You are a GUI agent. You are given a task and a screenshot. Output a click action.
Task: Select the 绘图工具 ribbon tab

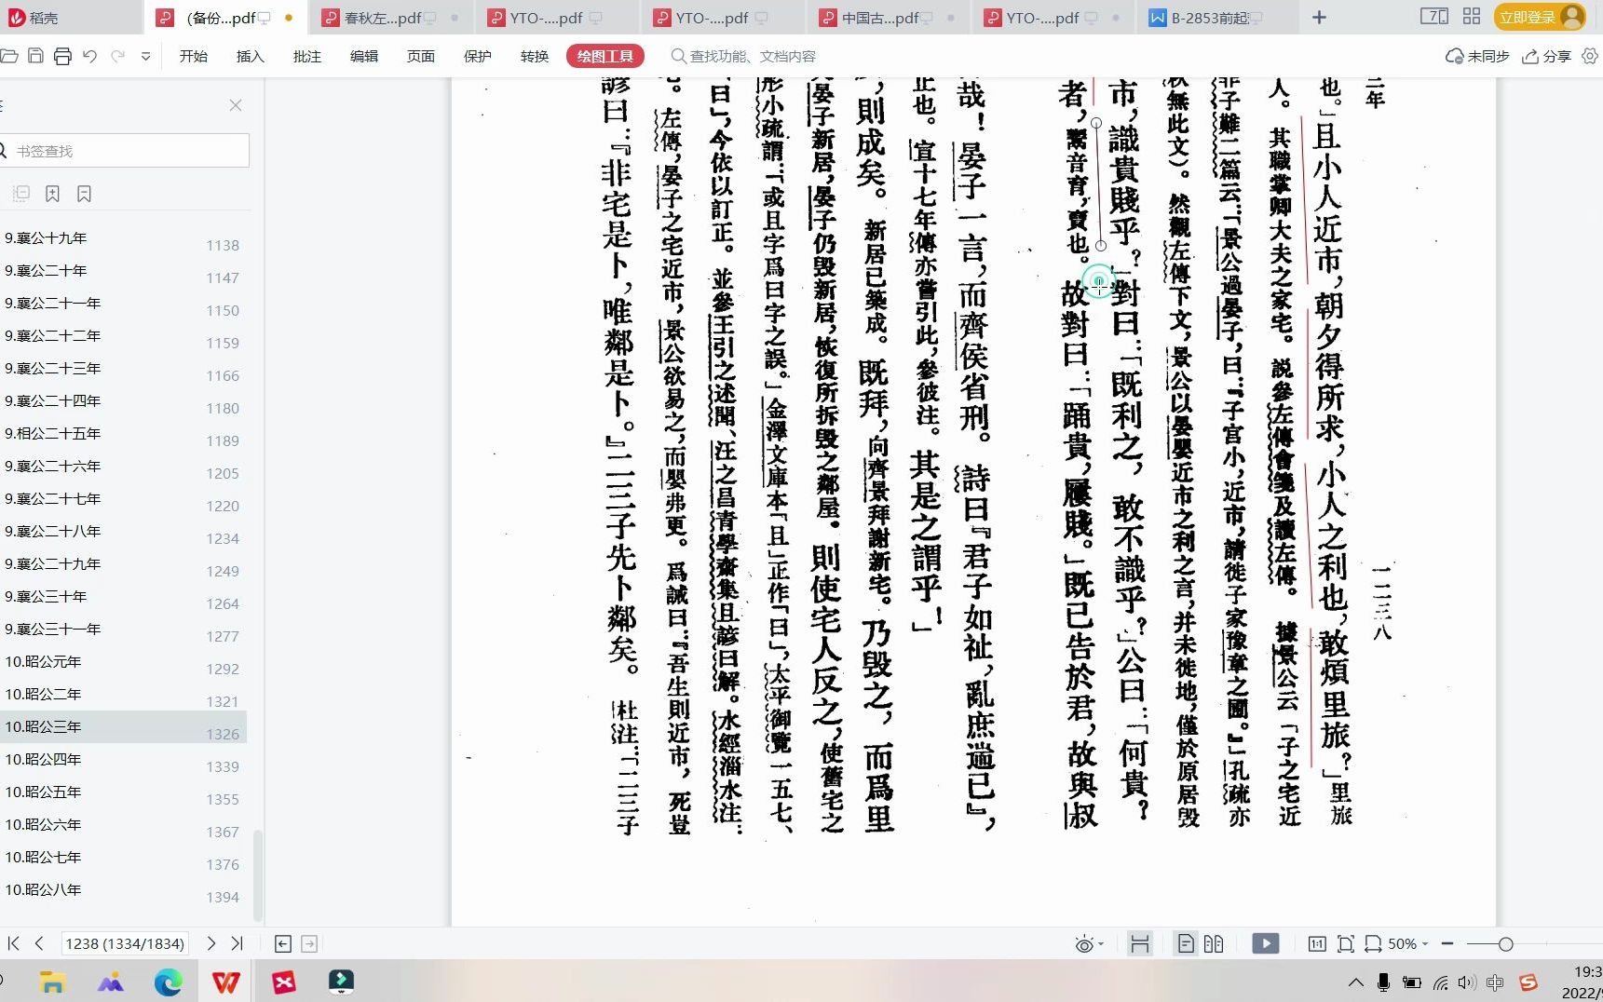pyautogui.click(x=605, y=57)
